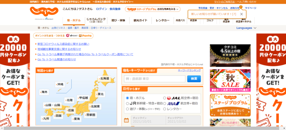Select the レンタカー radio button

[x=164, y=109]
